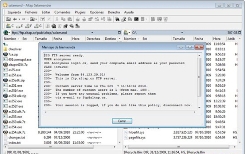Open Izquierda menu
Screen dimensions: 245x154
pos(14,12)
